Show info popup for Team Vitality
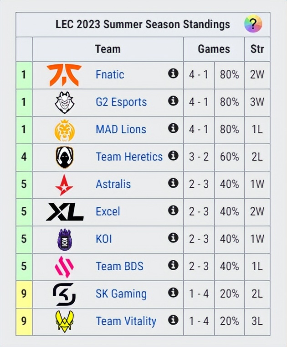 point(173,320)
